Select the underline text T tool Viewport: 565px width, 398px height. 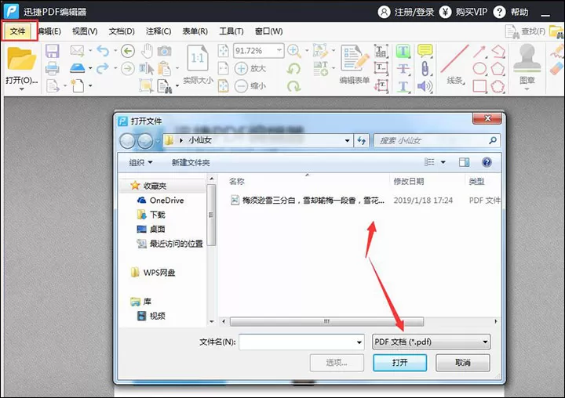point(403,86)
